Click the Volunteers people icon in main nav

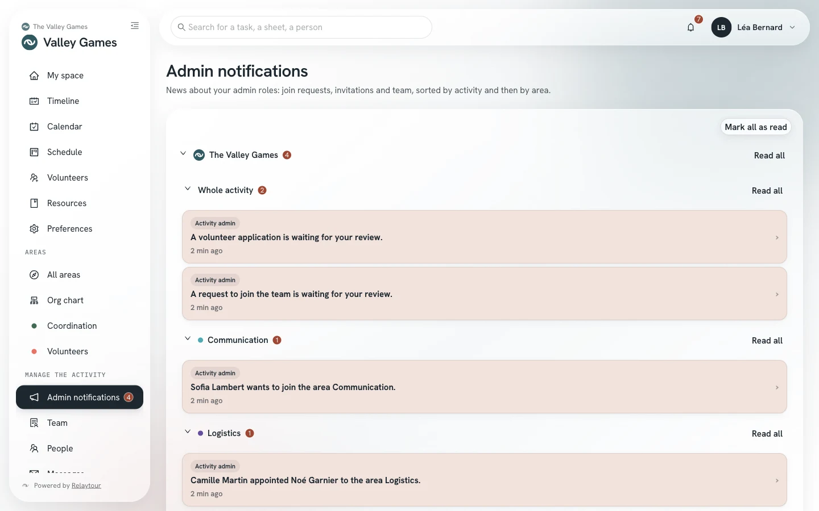pyautogui.click(x=34, y=178)
